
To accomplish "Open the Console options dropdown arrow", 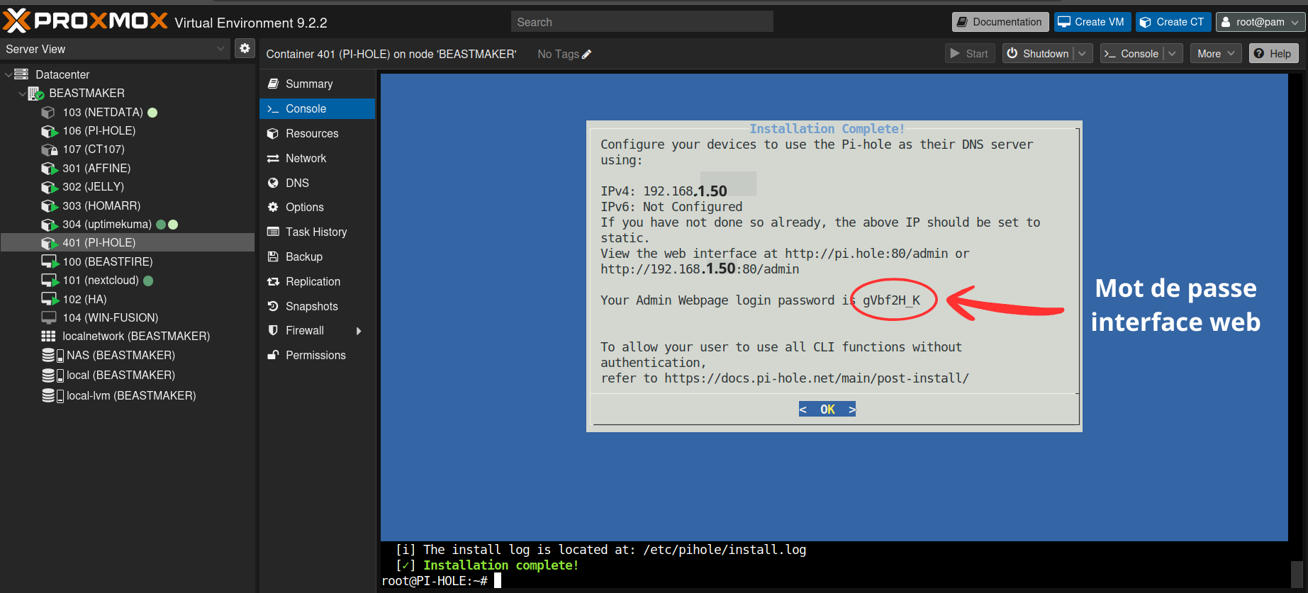I will pos(1172,53).
